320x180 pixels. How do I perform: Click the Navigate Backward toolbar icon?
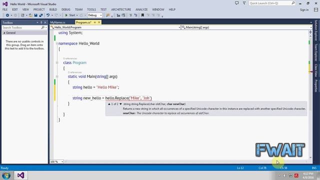point(7,15)
